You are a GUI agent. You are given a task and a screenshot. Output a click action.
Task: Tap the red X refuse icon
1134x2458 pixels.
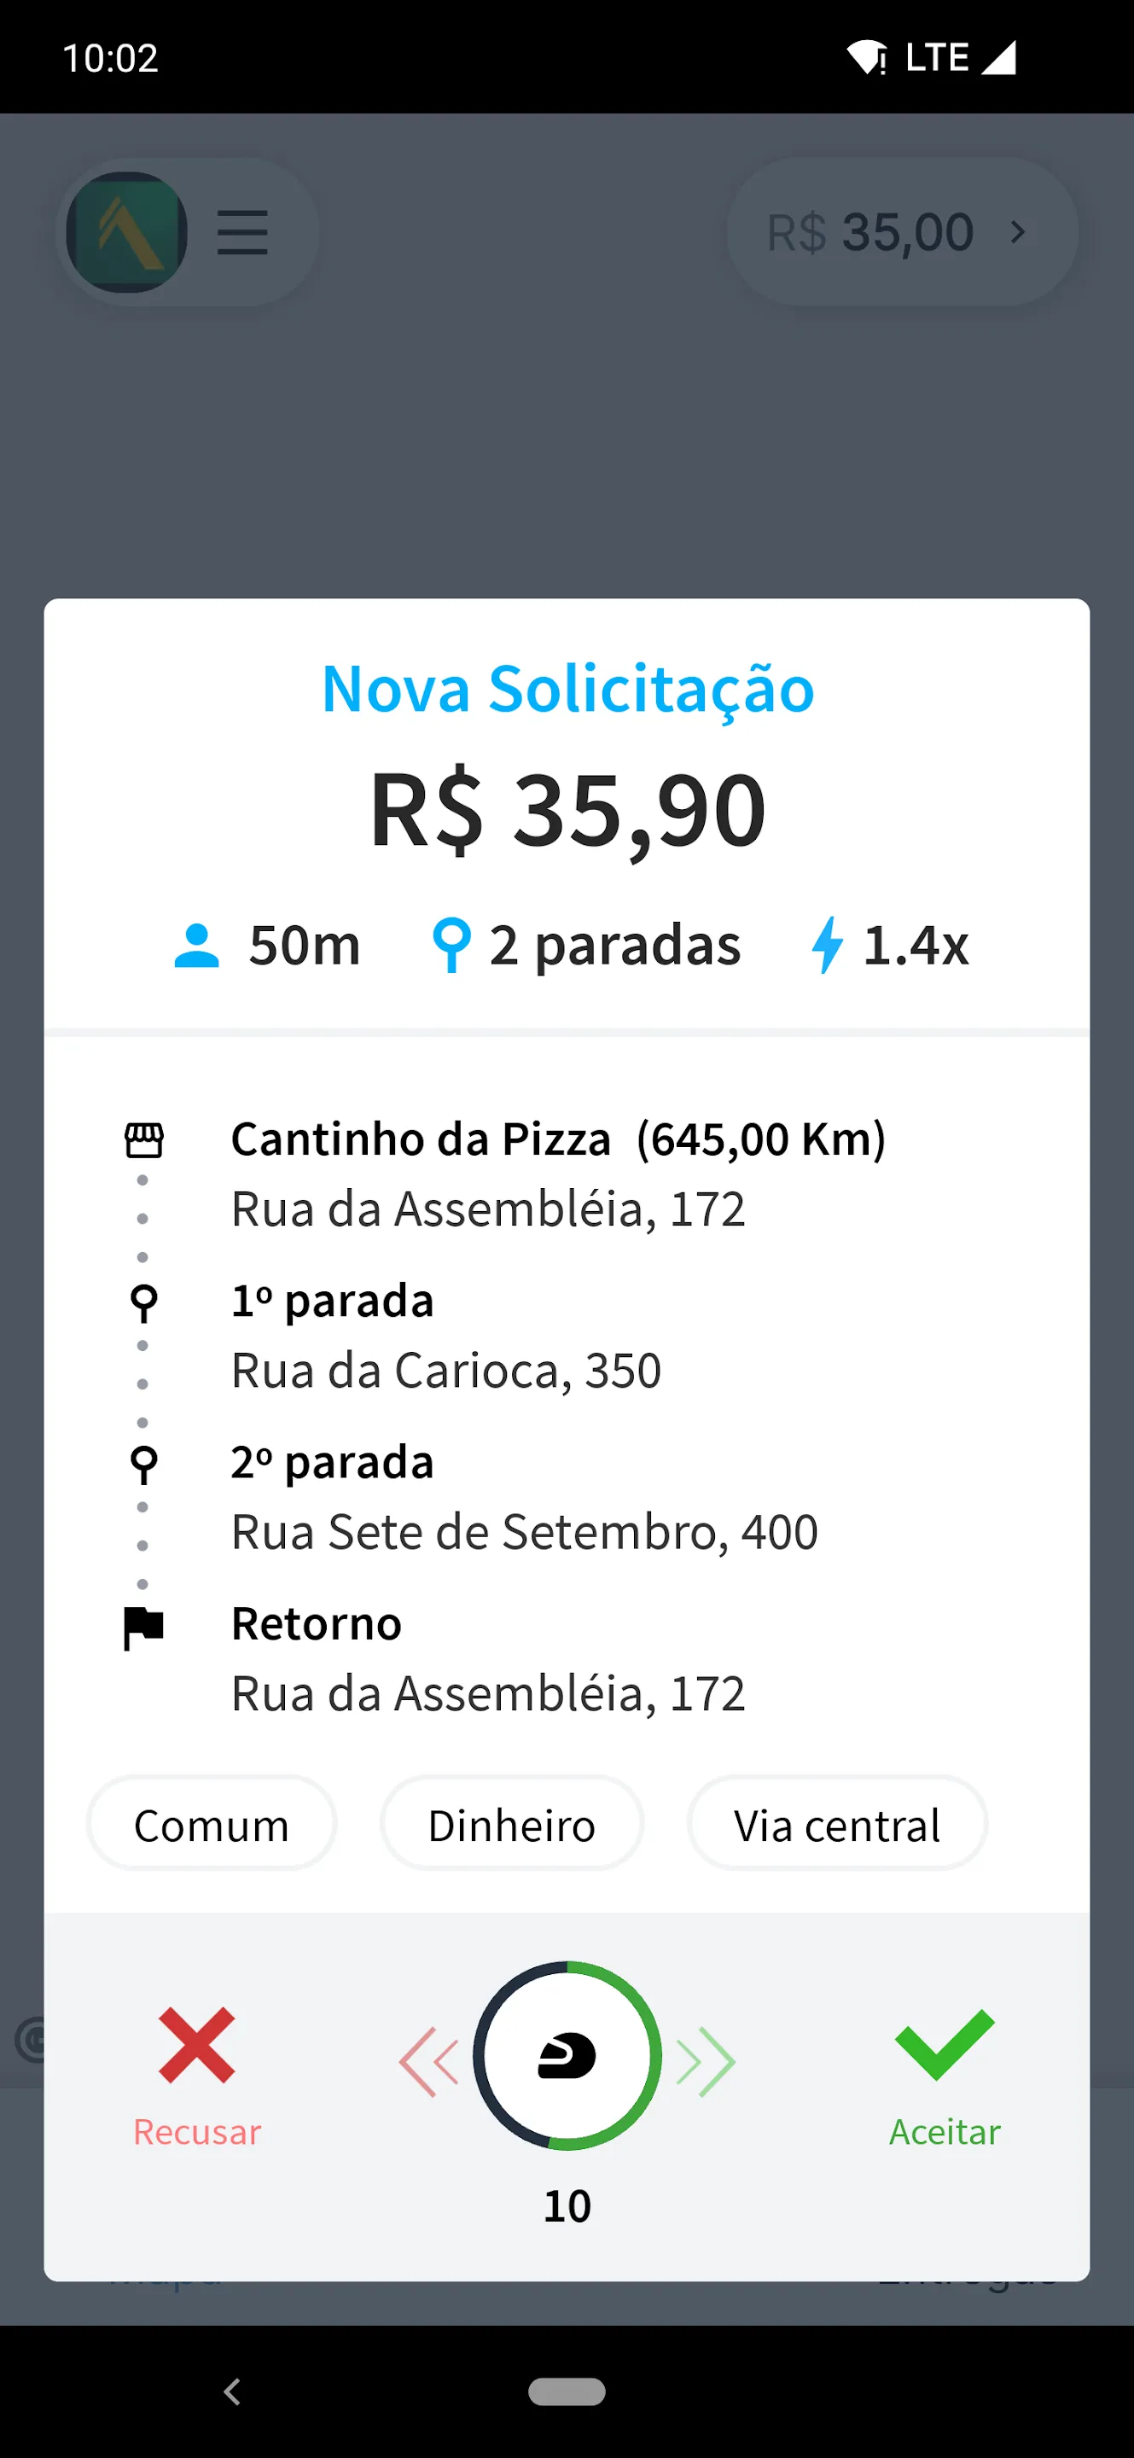[196, 2045]
